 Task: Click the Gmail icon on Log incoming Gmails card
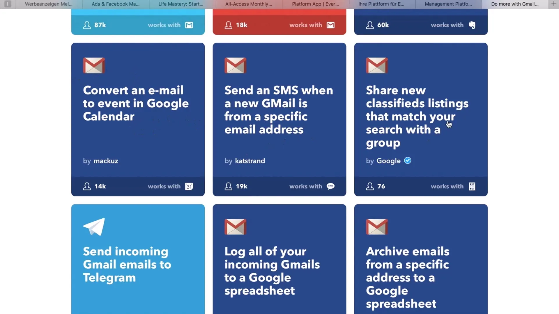click(235, 226)
